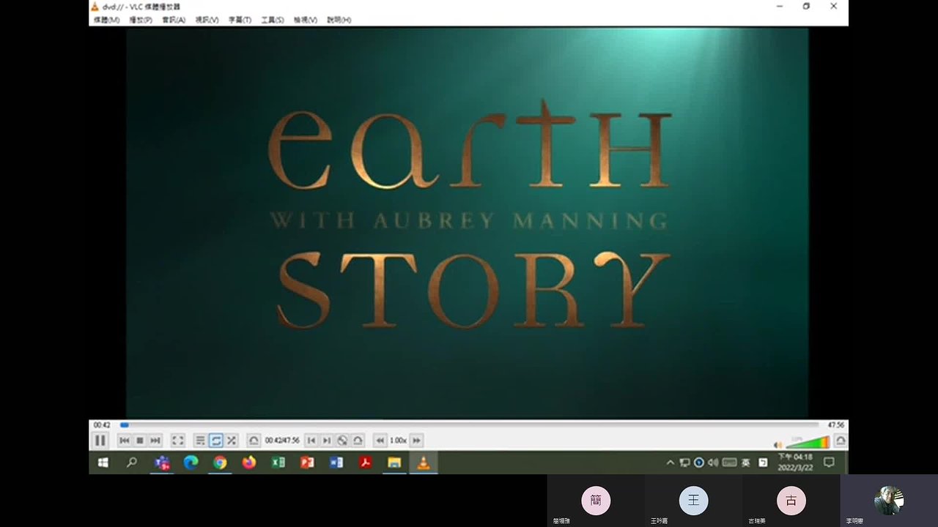Screen dimensions: 938x527
Task: Open taskbar search magnifier
Action: point(132,463)
